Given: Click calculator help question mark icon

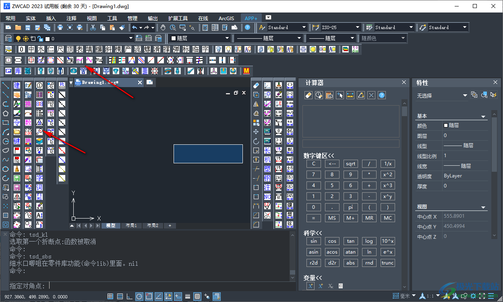Looking at the screenshot, I should [x=382, y=95].
